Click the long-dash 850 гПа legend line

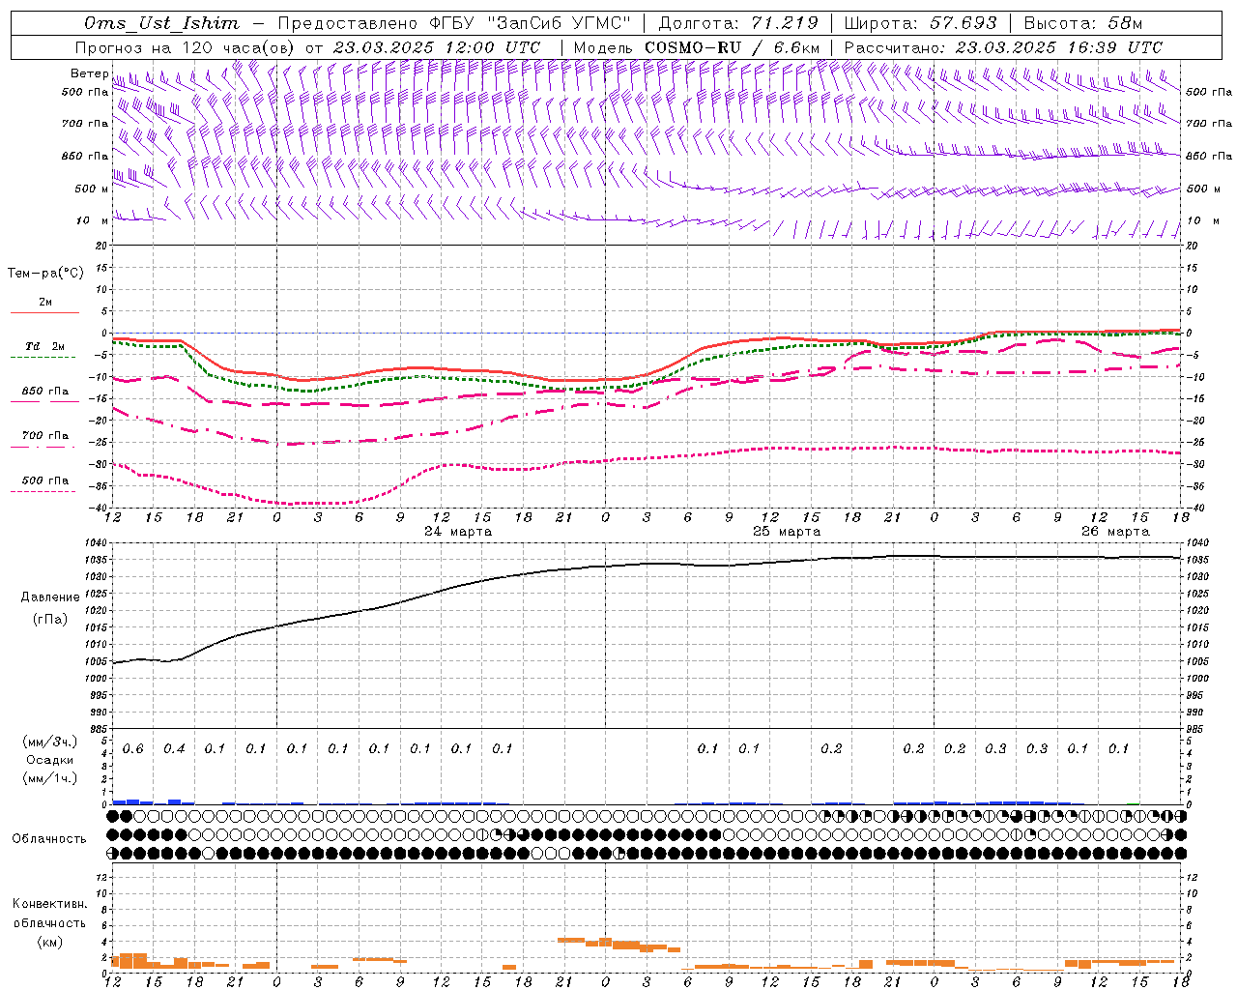(x=44, y=402)
